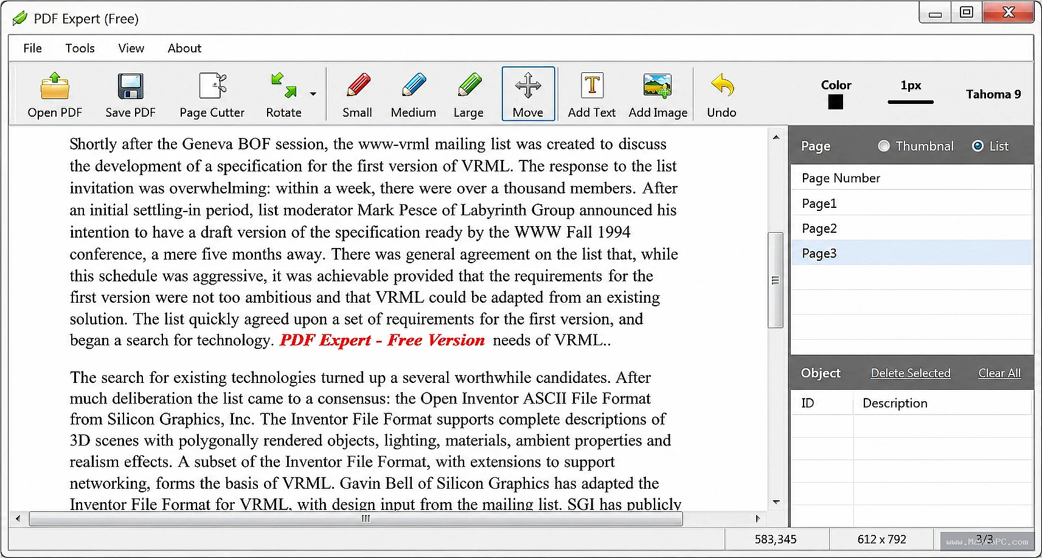Open the File menu

click(x=33, y=48)
